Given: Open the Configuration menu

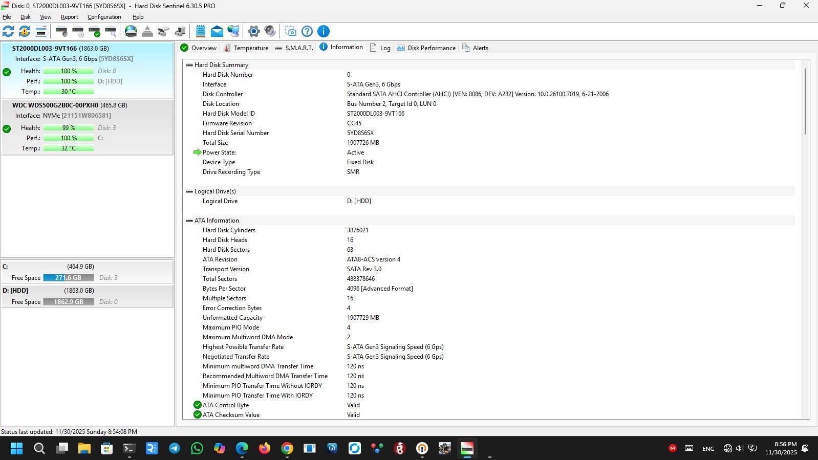Looking at the screenshot, I should (x=104, y=17).
